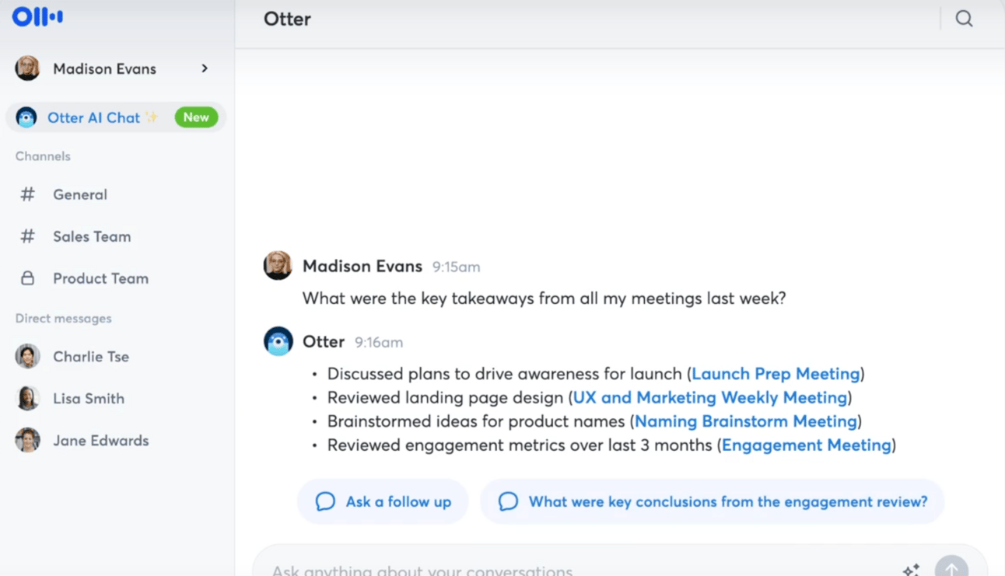Image resolution: width=1005 pixels, height=576 pixels.
Task: Open the Launch Prep Meeting link
Action: 776,374
